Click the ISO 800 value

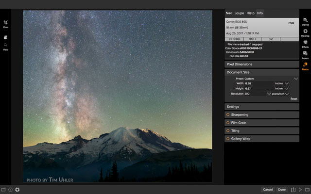(234, 39)
